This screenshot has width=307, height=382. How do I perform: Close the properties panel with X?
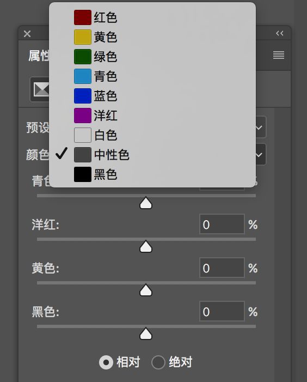27,34
